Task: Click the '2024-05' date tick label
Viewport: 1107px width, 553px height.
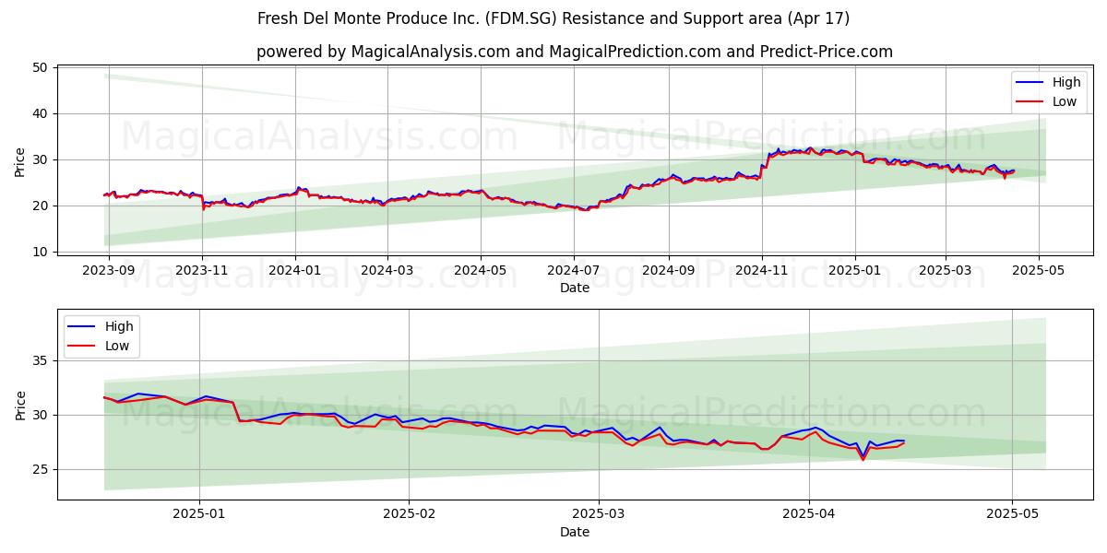Action: pyautogui.click(x=480, y=272)
